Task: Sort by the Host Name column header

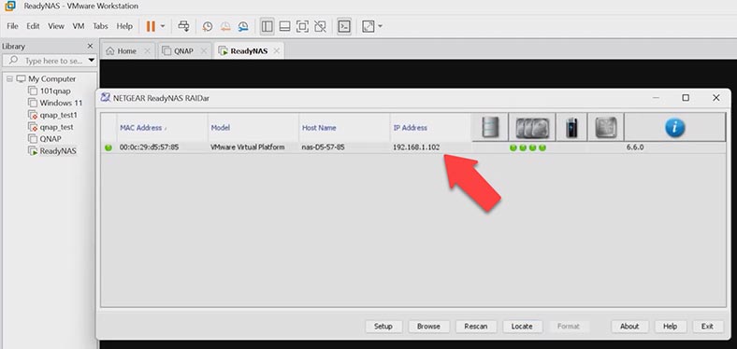Action: [344, 128]
